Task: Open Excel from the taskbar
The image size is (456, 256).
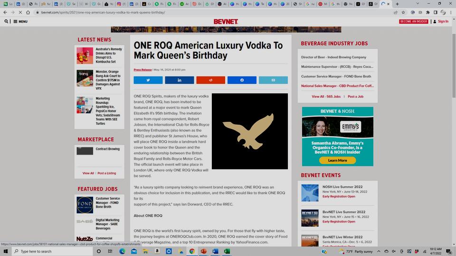Action: click(227, 251)
